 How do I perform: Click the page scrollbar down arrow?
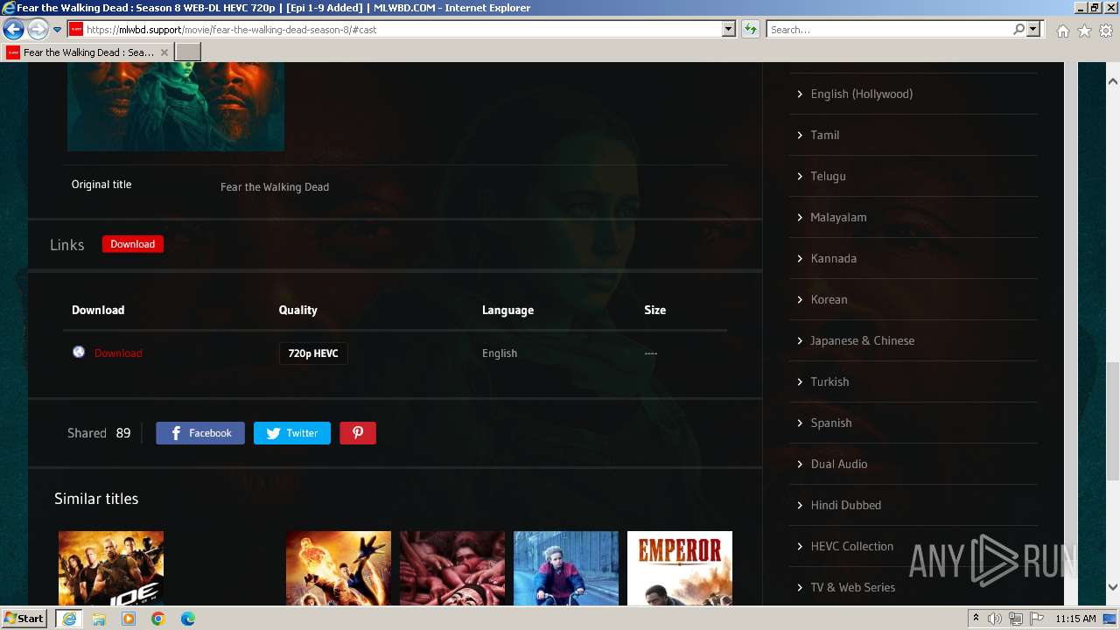1113,587
